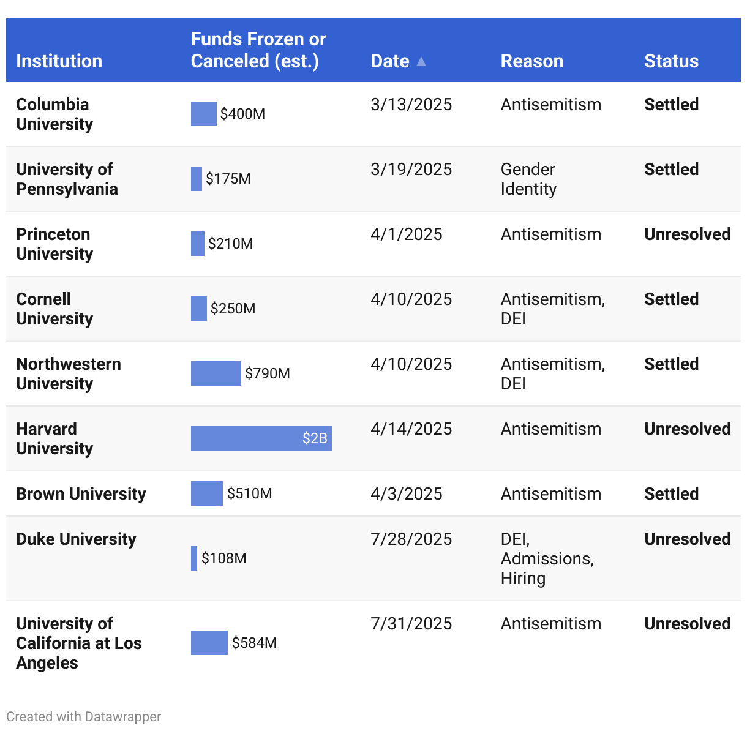Click Harvard's Unresolved status
Image resolution: width=747 pixels, height=731 pixels.
tap(687, 429)
